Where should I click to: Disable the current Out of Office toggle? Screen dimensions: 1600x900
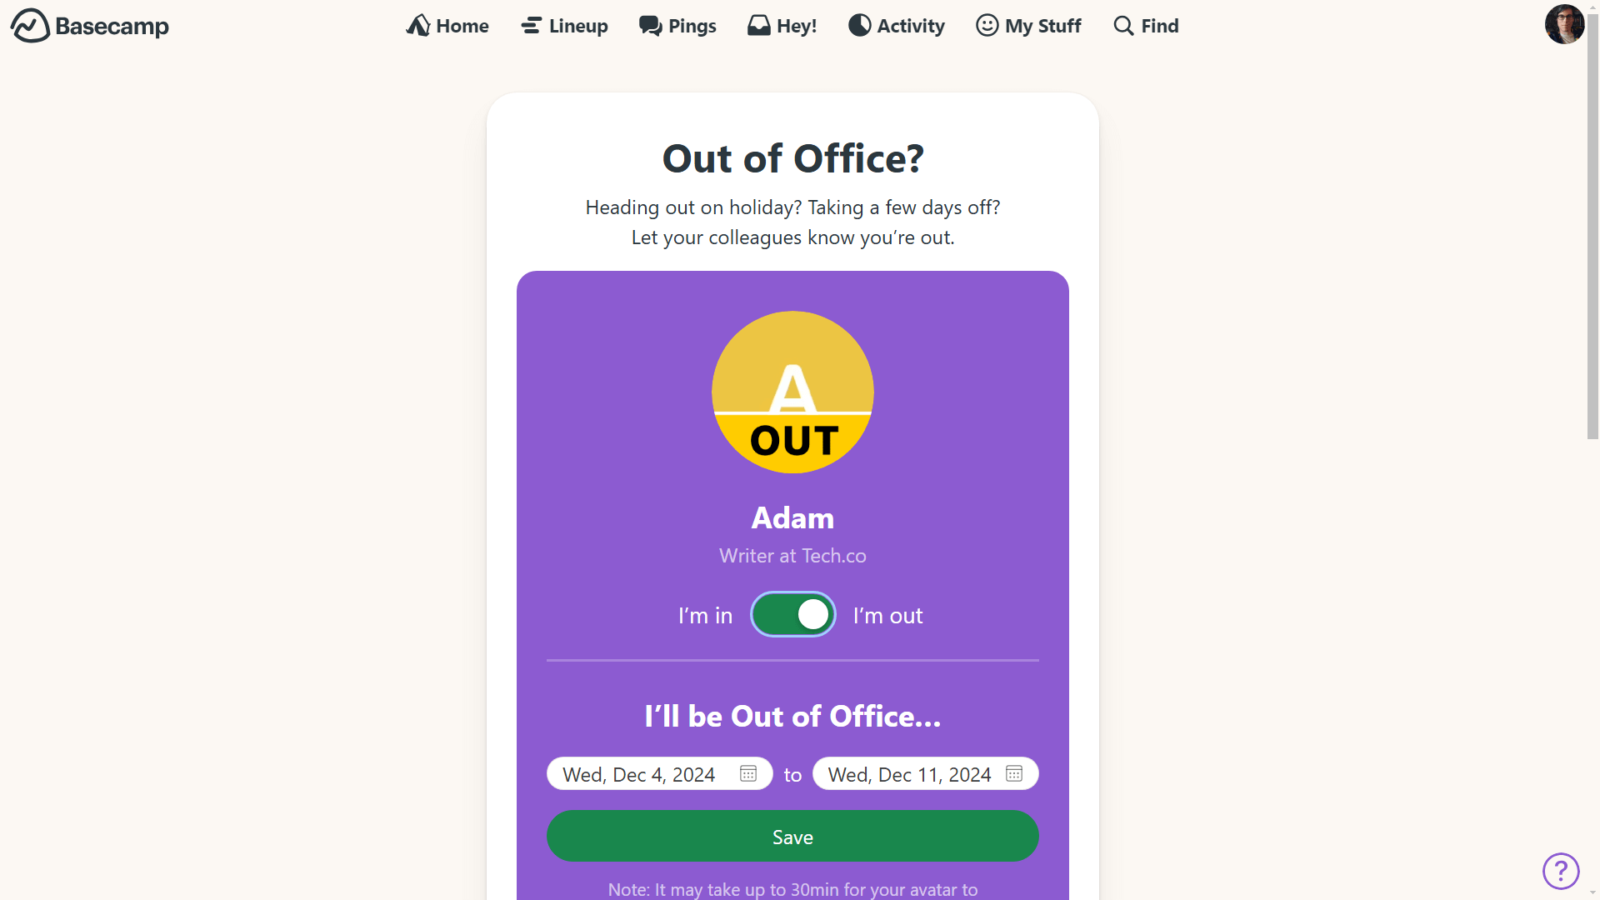(792, 613)
